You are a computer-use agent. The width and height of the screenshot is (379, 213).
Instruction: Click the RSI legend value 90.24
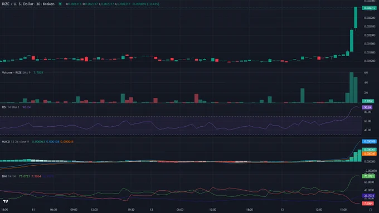pos(27,107)
